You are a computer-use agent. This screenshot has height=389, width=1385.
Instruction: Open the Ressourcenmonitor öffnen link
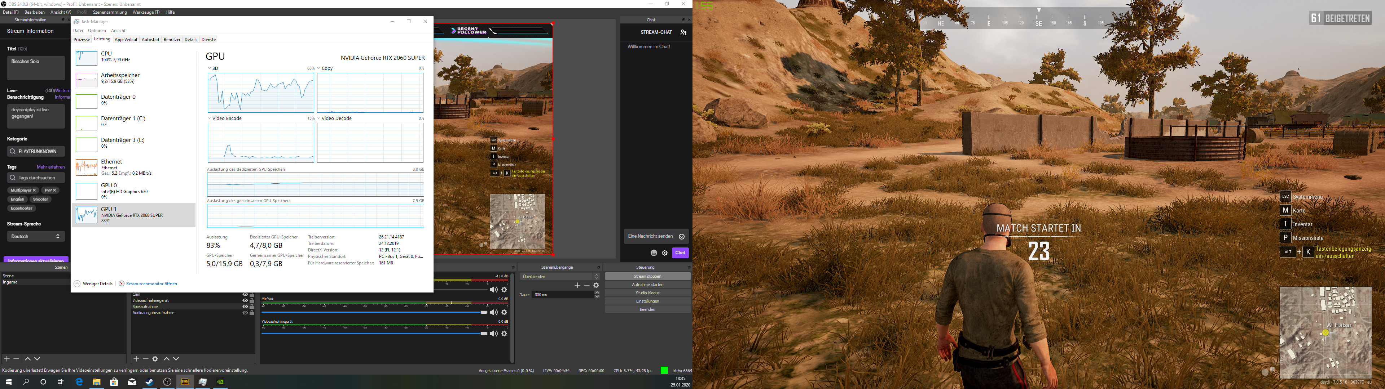[151, 284]
